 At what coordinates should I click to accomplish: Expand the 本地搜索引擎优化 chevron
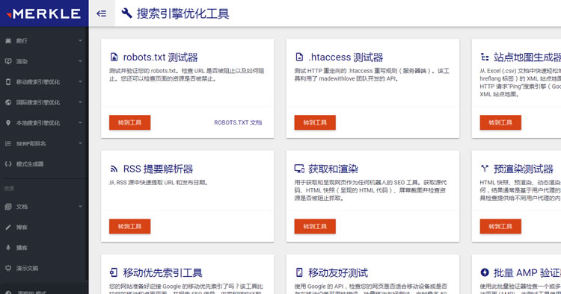(x=80, y=122)
